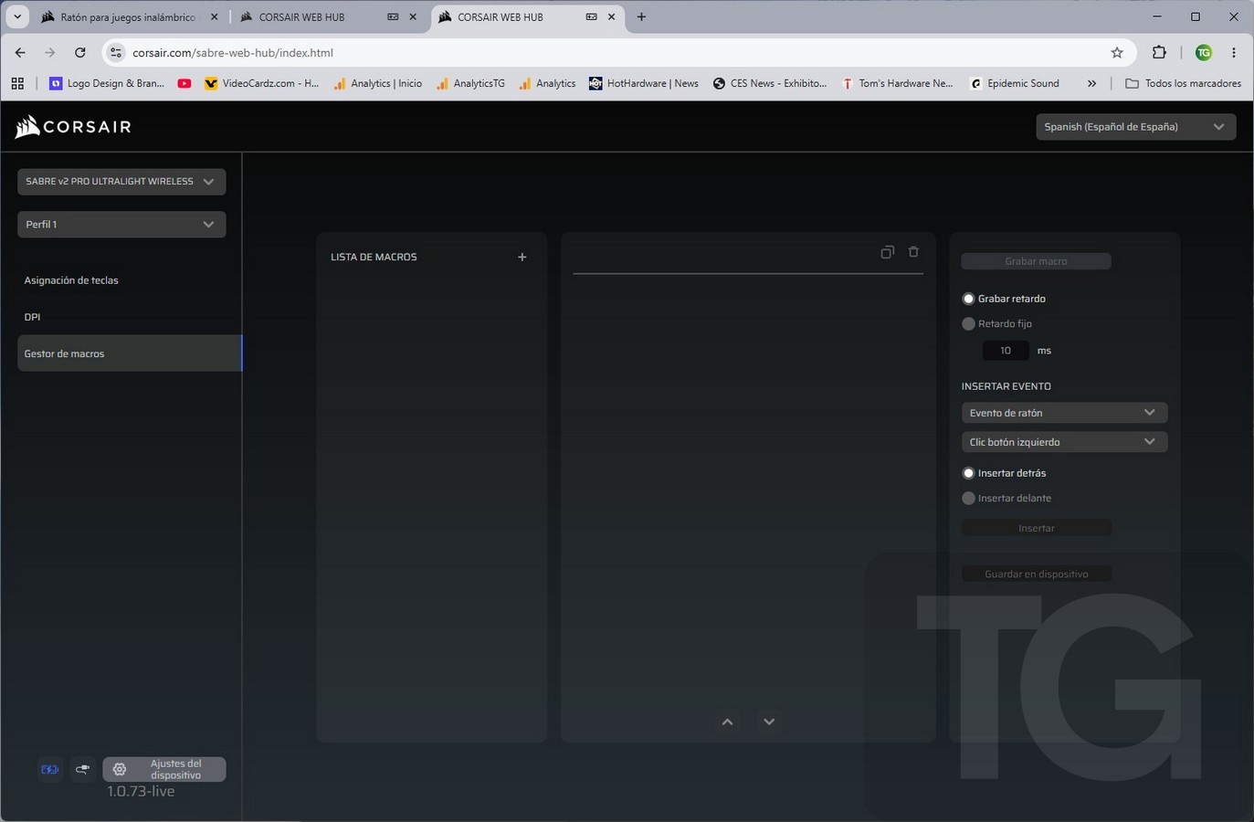The image size is (1254, 822).
Task: Show hidden bookmarks with the chevron
Action: [1091, 83]
